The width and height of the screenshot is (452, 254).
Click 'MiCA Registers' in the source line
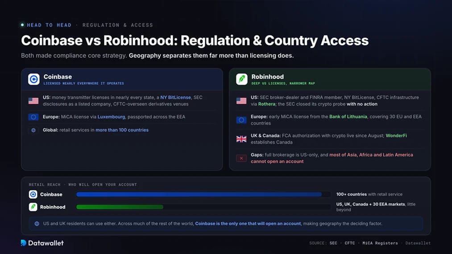(380, 243)
